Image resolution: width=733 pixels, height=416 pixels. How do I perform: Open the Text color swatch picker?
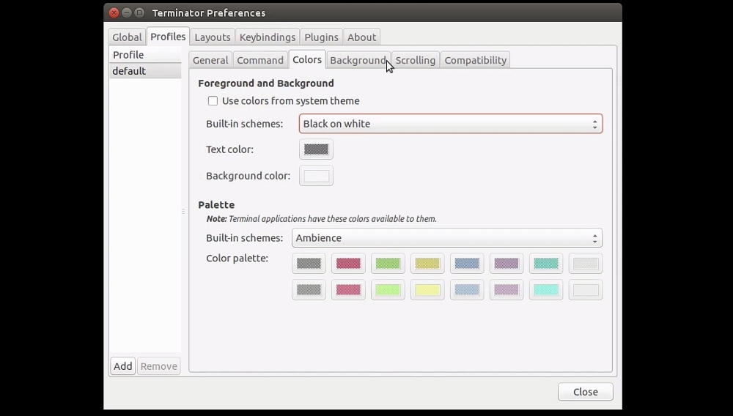click(316, 149)
